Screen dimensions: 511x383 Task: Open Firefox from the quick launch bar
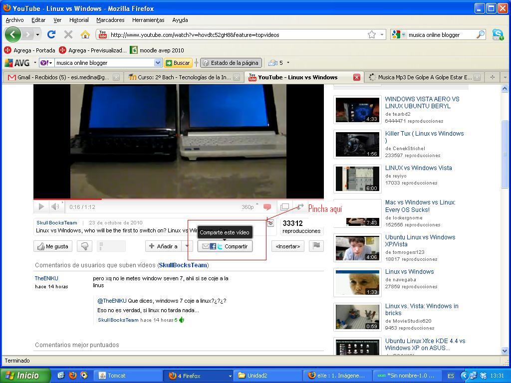tap(73, 375)
